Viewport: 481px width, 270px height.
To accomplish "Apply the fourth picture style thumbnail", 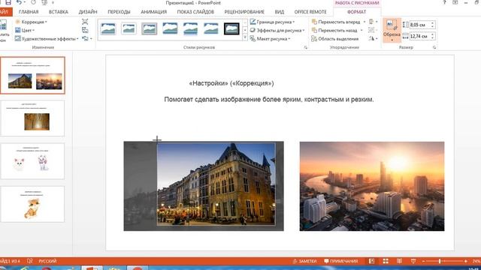I will (170, 28).
